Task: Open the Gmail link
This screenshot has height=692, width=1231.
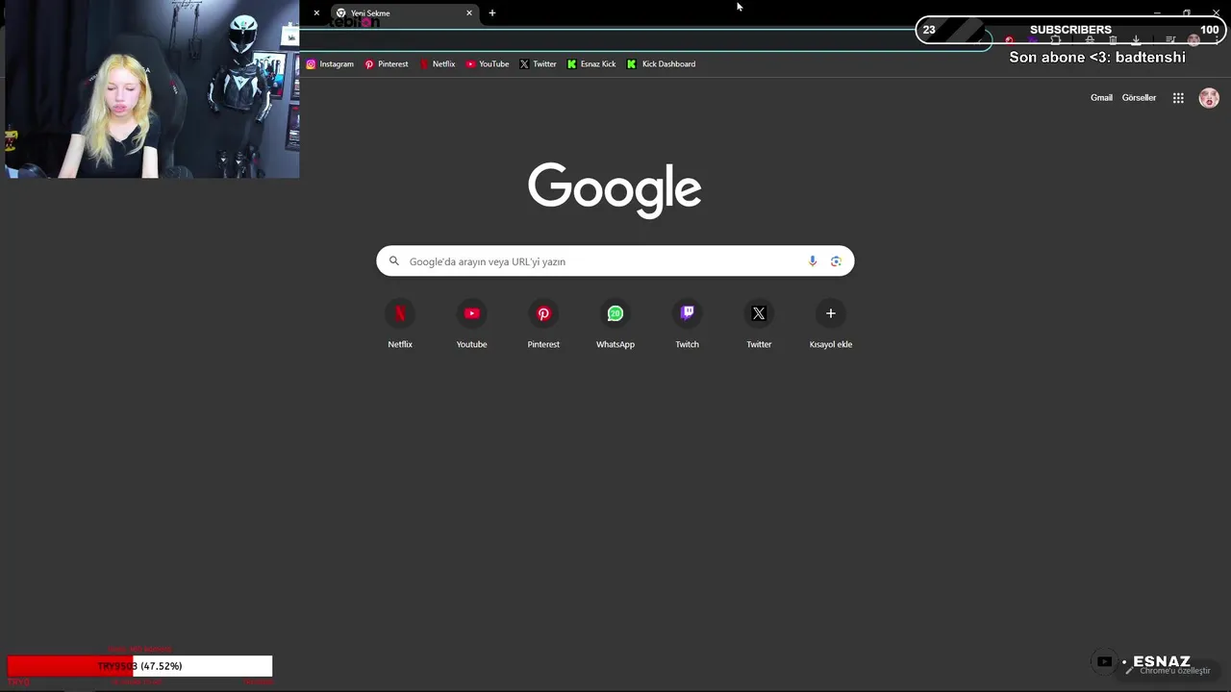Action: (1101, 98)
